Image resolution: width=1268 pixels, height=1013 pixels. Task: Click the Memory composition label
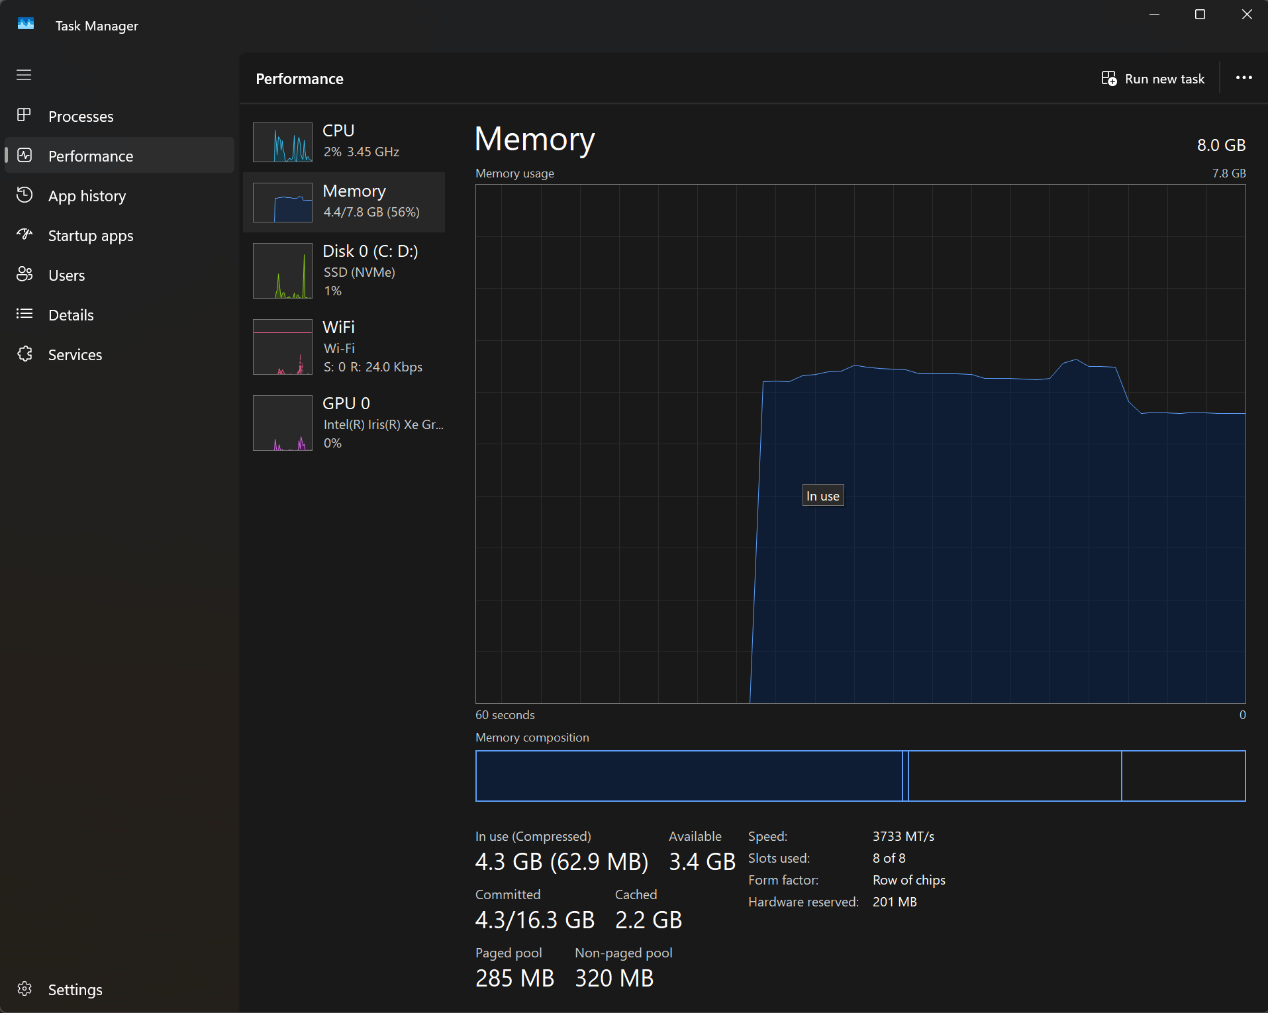coord(532,738)
